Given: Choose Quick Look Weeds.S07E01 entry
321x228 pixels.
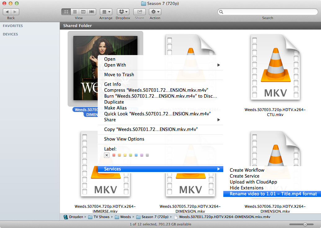Looking at the screenshot, I should coord(161,114).
